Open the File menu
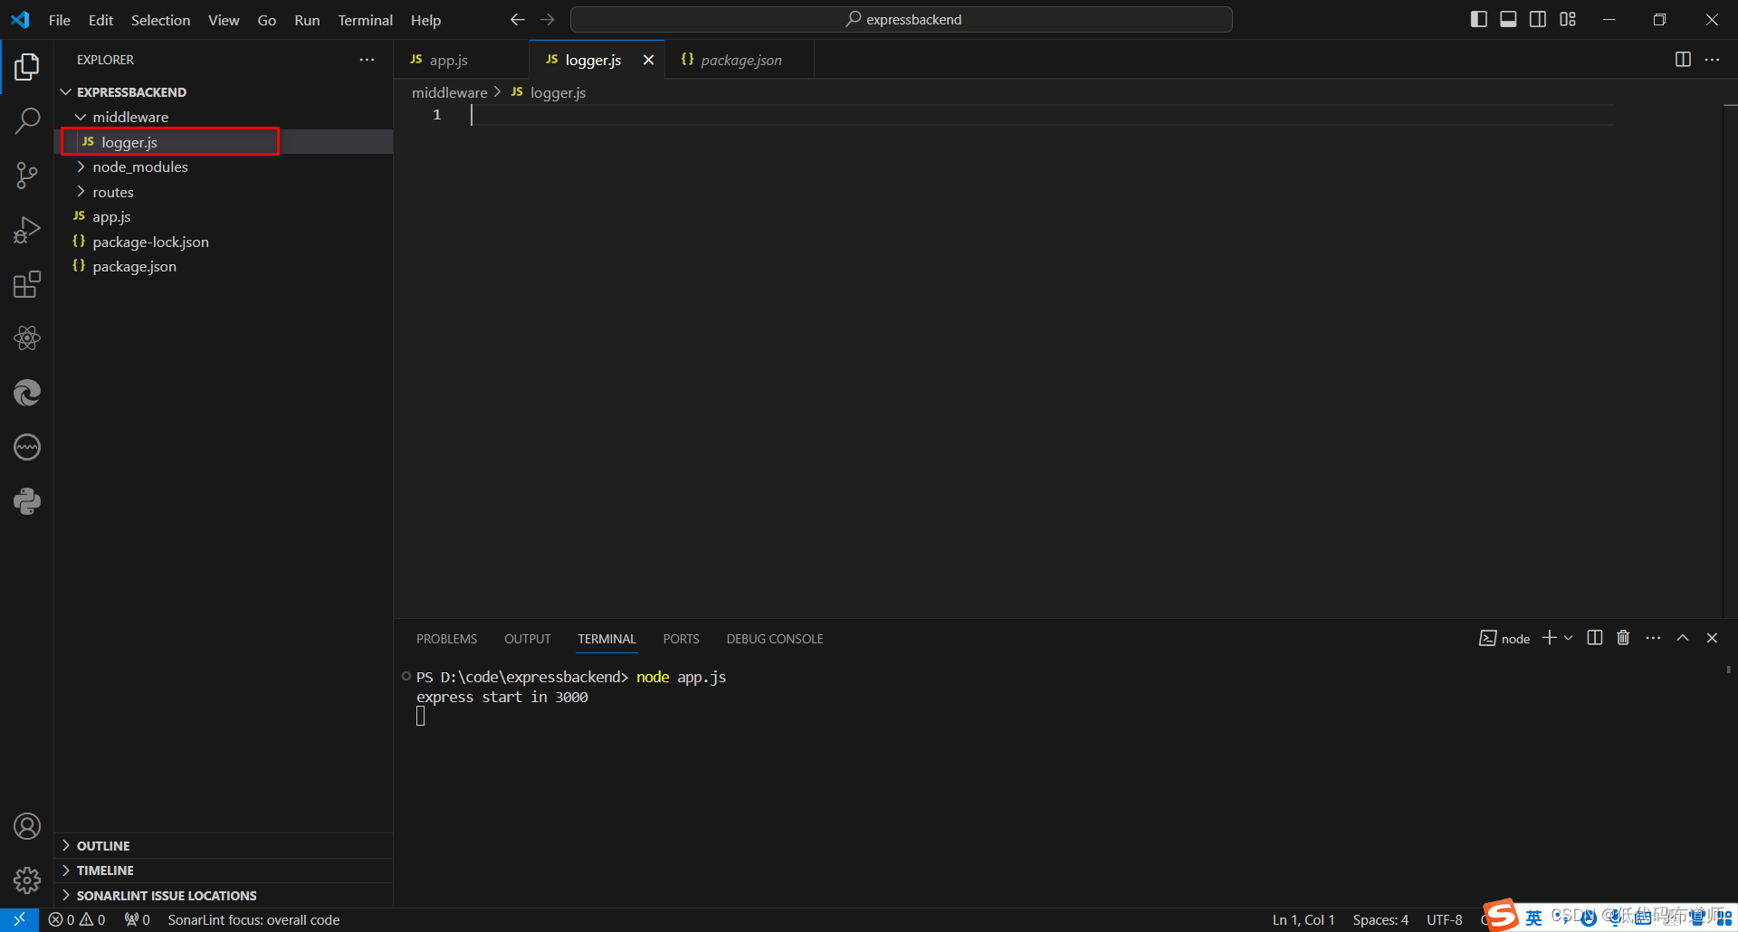 tap(60, 20)
